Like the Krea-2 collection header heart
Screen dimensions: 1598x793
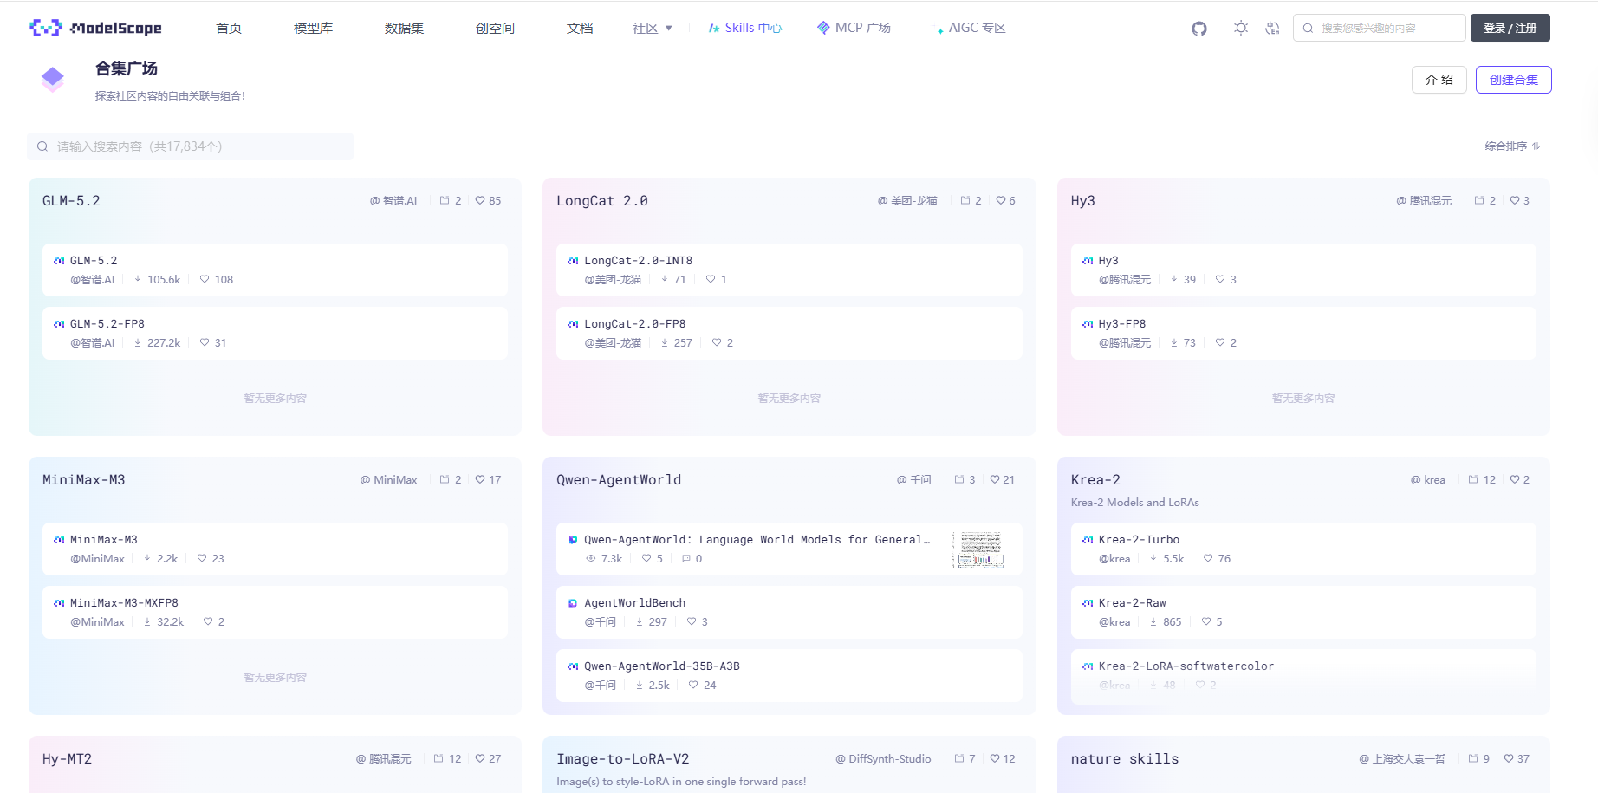(x=1515, y=480)
